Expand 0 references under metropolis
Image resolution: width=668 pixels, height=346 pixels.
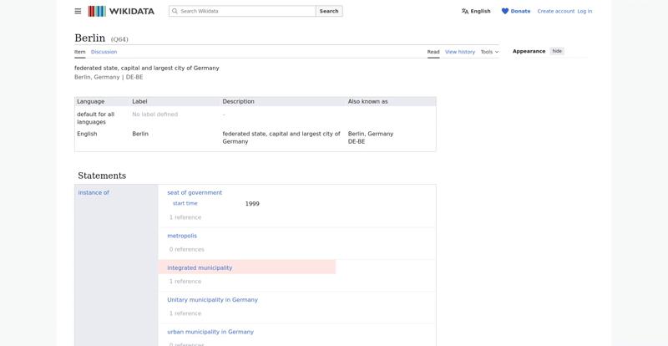point(187,249)
